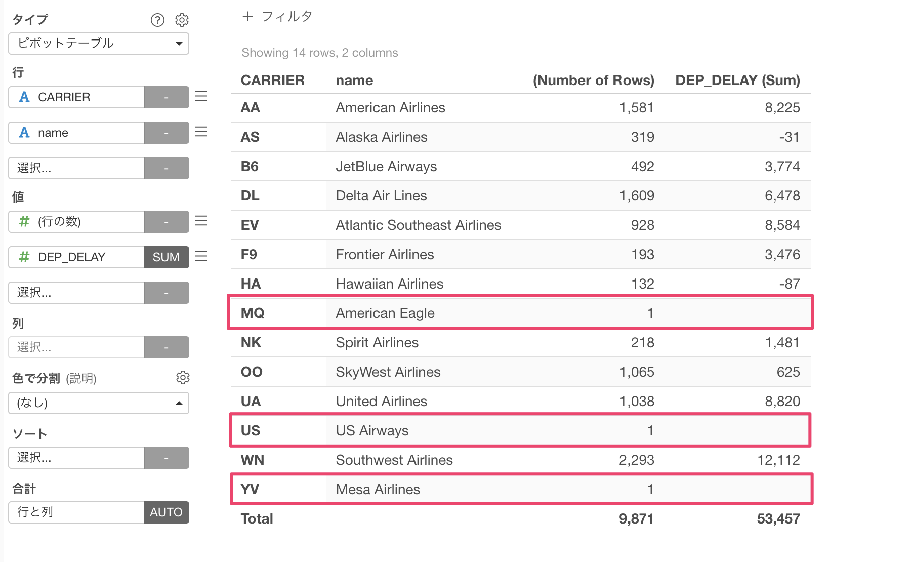Image resolution: width=913 pixels, height=562 pixels.
Task: Click the name column header
Action: tap(354, 81)
